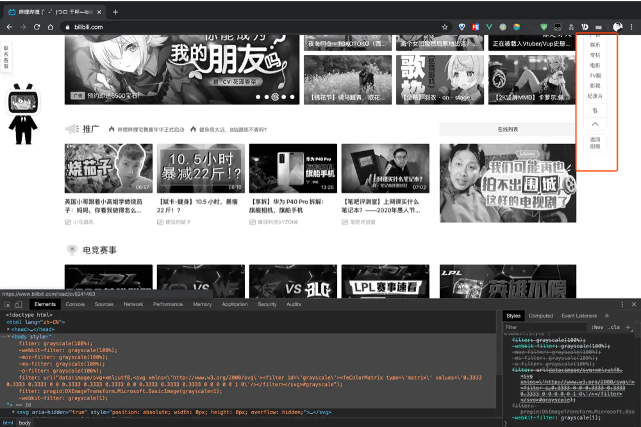Open the Performance tab
Viewport: 641px width, 427px height.
(x=168, y=304)
